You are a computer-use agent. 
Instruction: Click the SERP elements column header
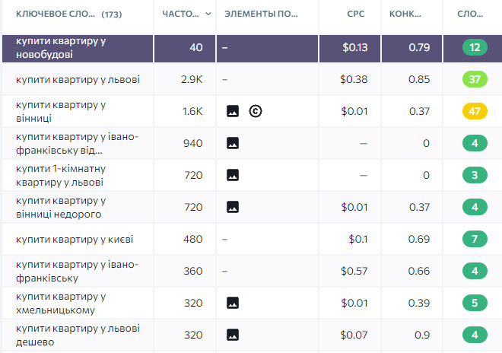(262, 14)
